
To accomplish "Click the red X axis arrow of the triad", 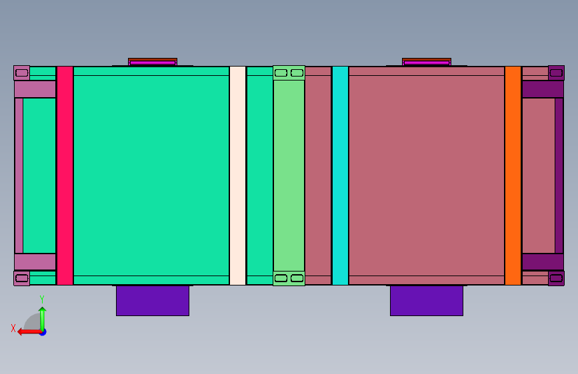I will click(x=29, y=332).
